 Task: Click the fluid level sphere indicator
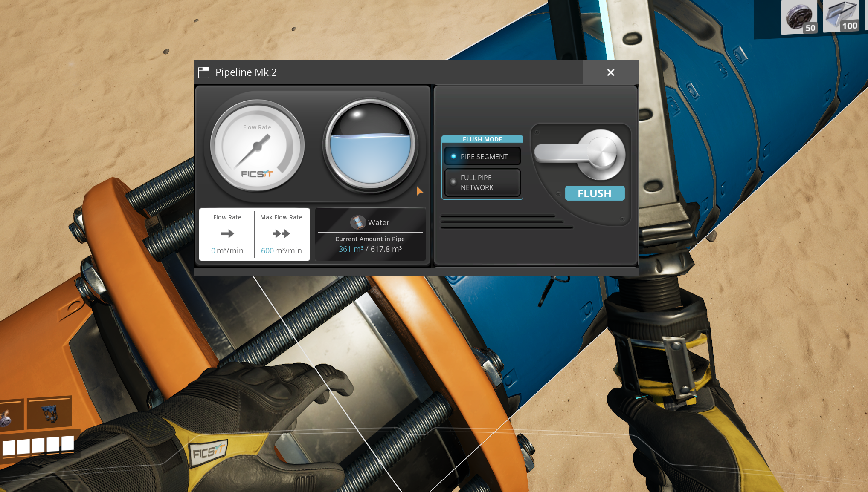coord(370,144)
